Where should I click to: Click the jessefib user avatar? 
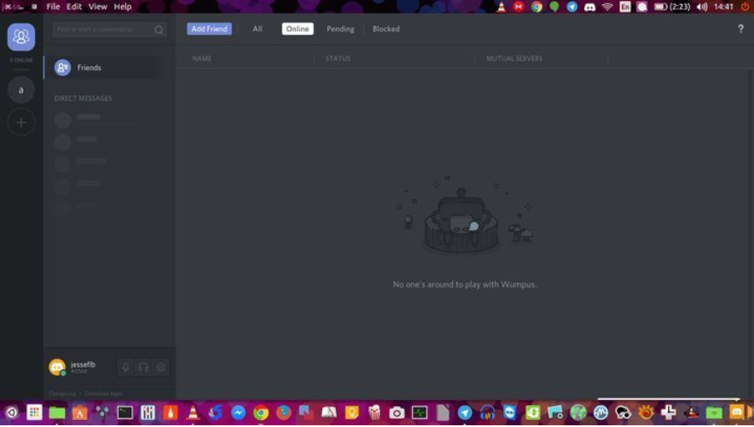point(57,367)
